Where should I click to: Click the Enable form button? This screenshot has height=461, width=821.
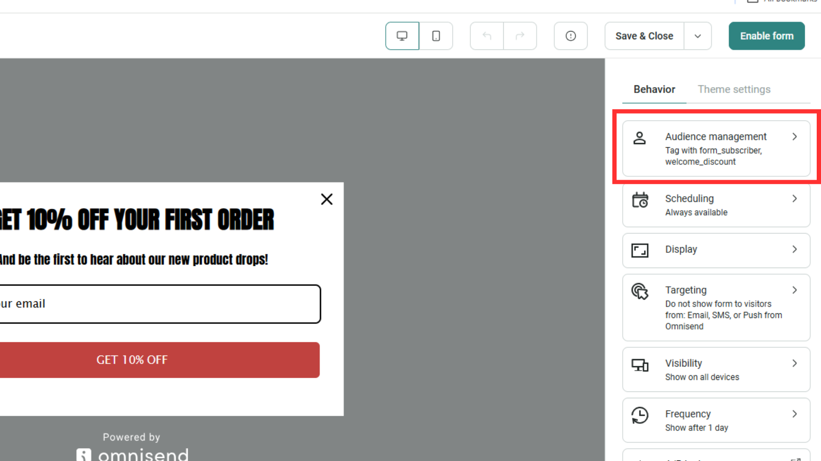click(766, 36)
